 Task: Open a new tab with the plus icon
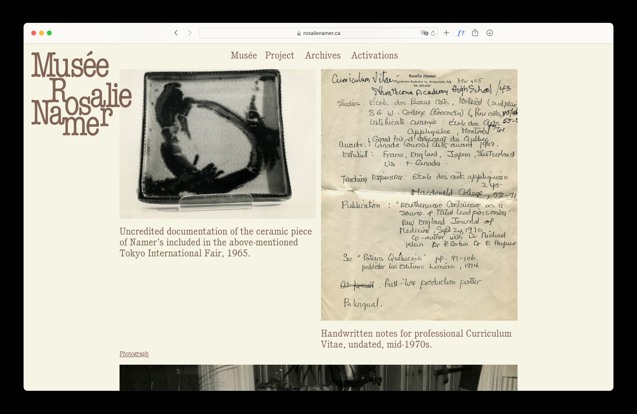tap(446, 33)
